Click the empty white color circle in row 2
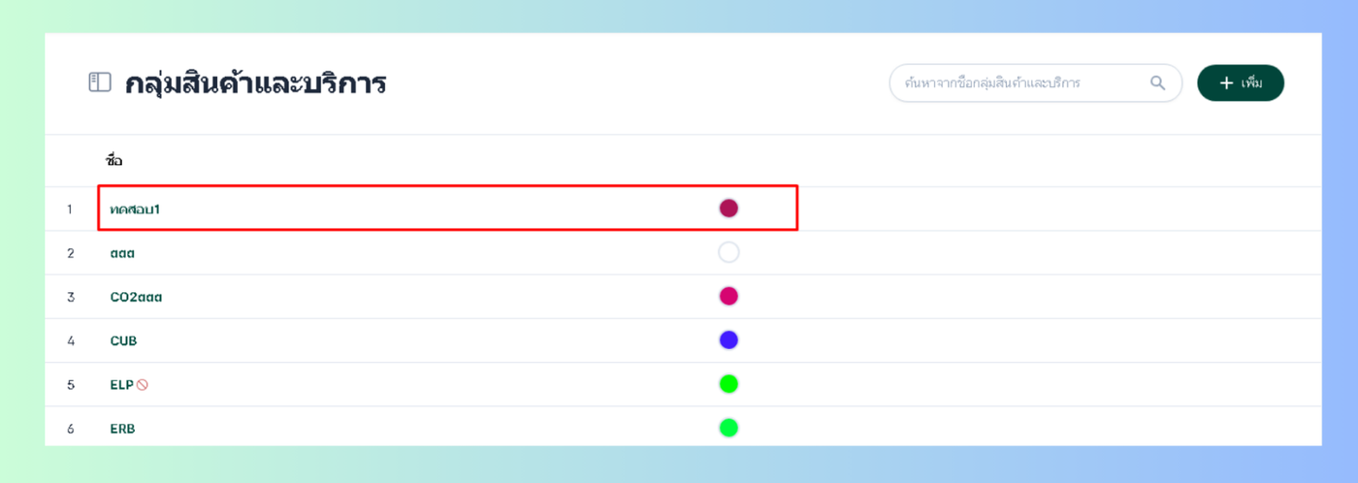This screenshot has height=483, width=1358. point(728,252)
